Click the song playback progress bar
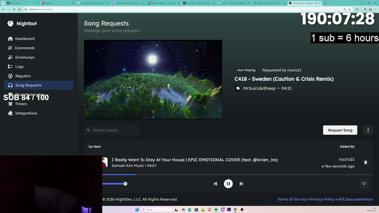Viewport: 379px width, 213px height. pos(237,175)
